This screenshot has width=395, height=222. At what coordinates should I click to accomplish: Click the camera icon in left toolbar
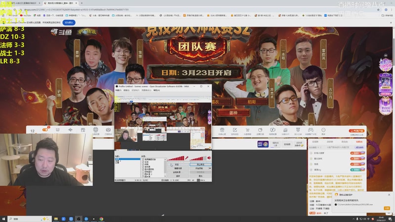108,130
